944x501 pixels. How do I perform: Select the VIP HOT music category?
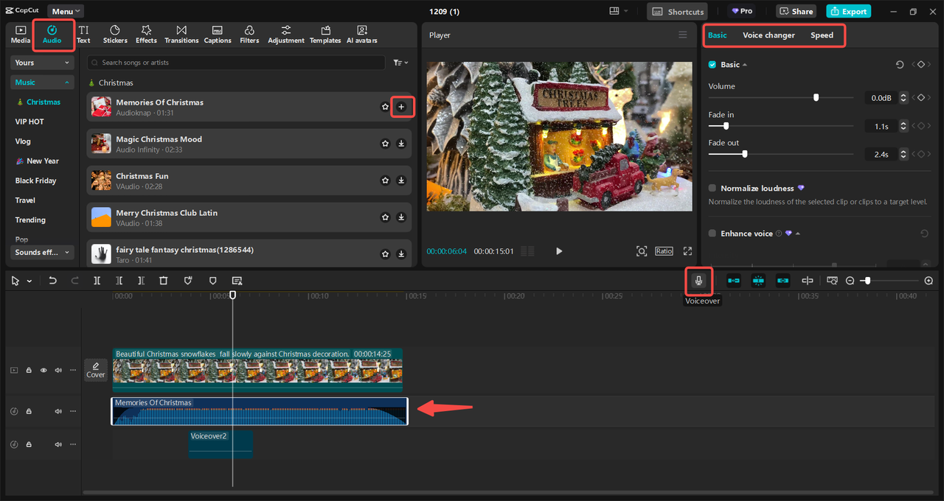[29, 122]
